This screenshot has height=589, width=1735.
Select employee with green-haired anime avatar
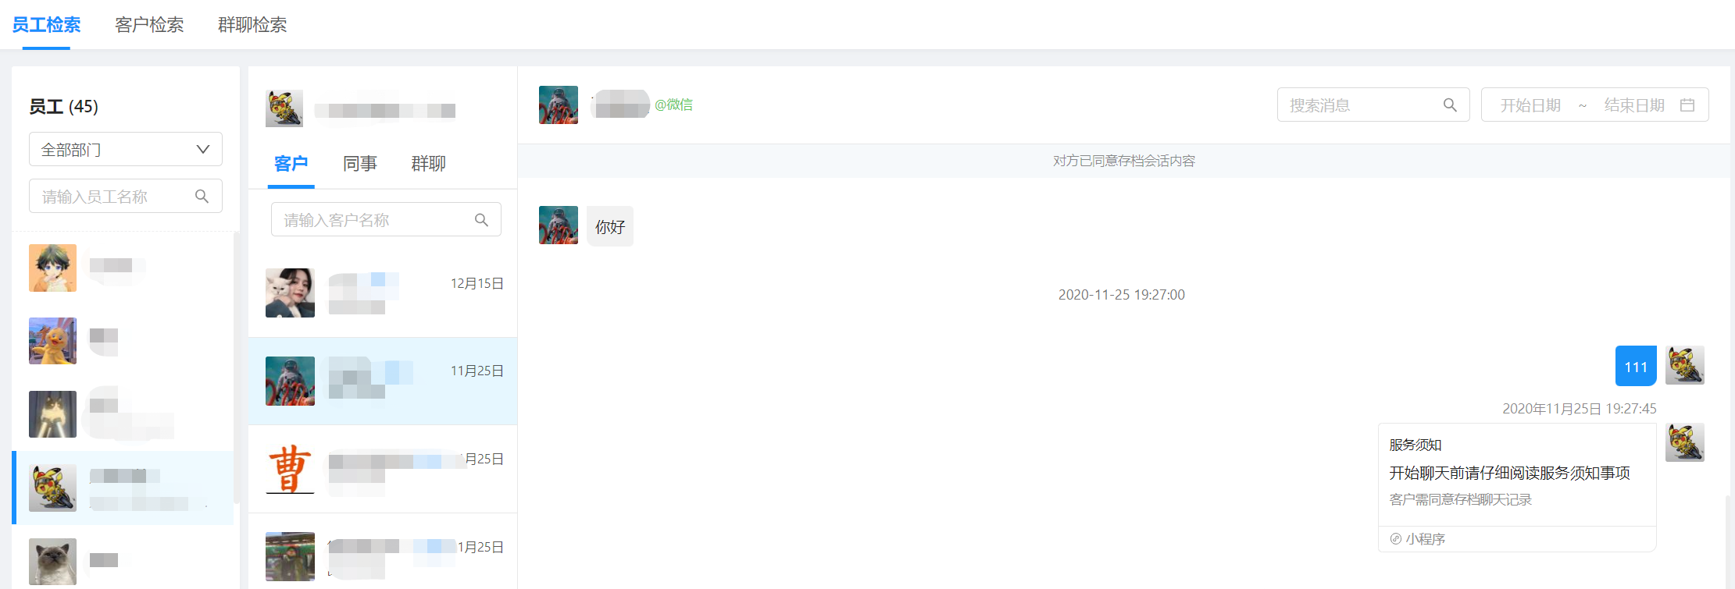click(x=125, y=268)
